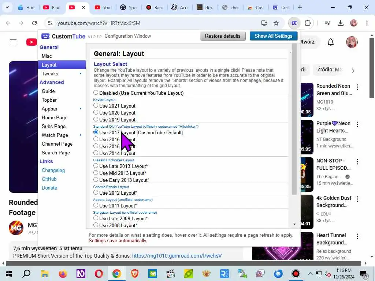The image size is (375, 281).
Task: Select Use 2011 Layout radio
Action: (x=96, y=205)
